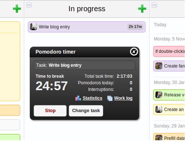Viewport: 185px width, 141px height.
Task: Click avatar on Create fan card
Action: pyautogui.click(x=159, y=66)
